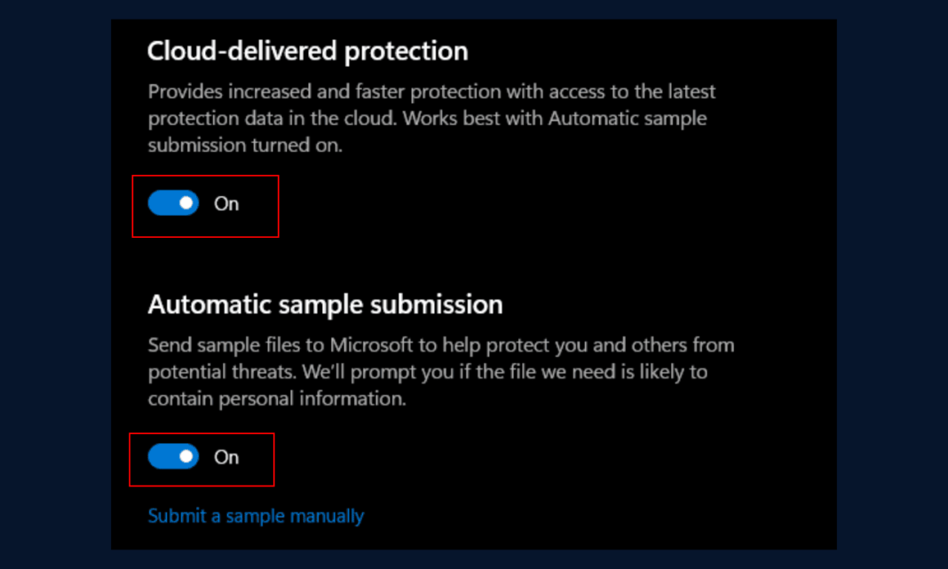Select the Cloud-delivered protection heading
Viewport: 948px width, 569px height.
click(x=307, y=51)
